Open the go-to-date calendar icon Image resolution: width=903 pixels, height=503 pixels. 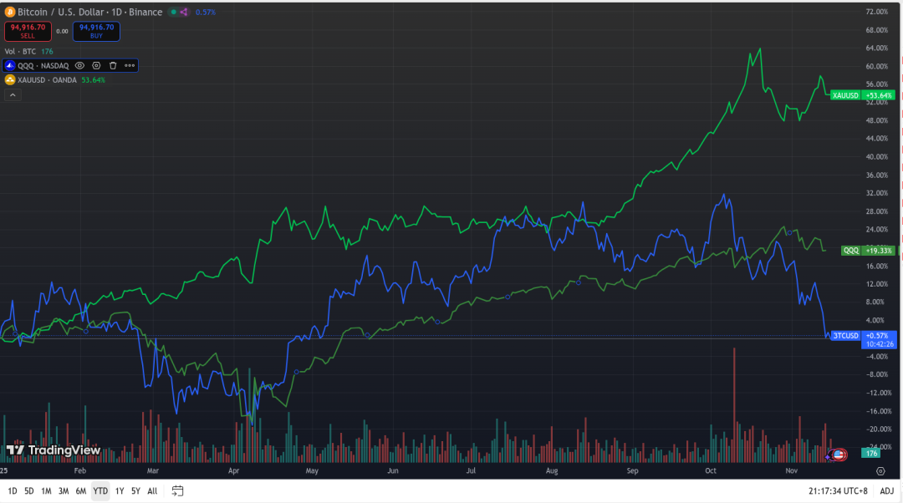click(x=177, y=491)
